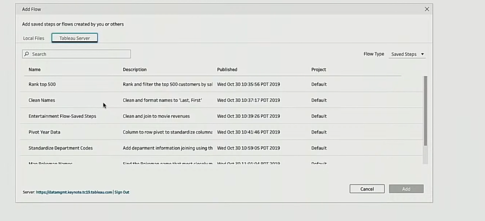Click Default project for Rank top 500

tap(319, 84)
